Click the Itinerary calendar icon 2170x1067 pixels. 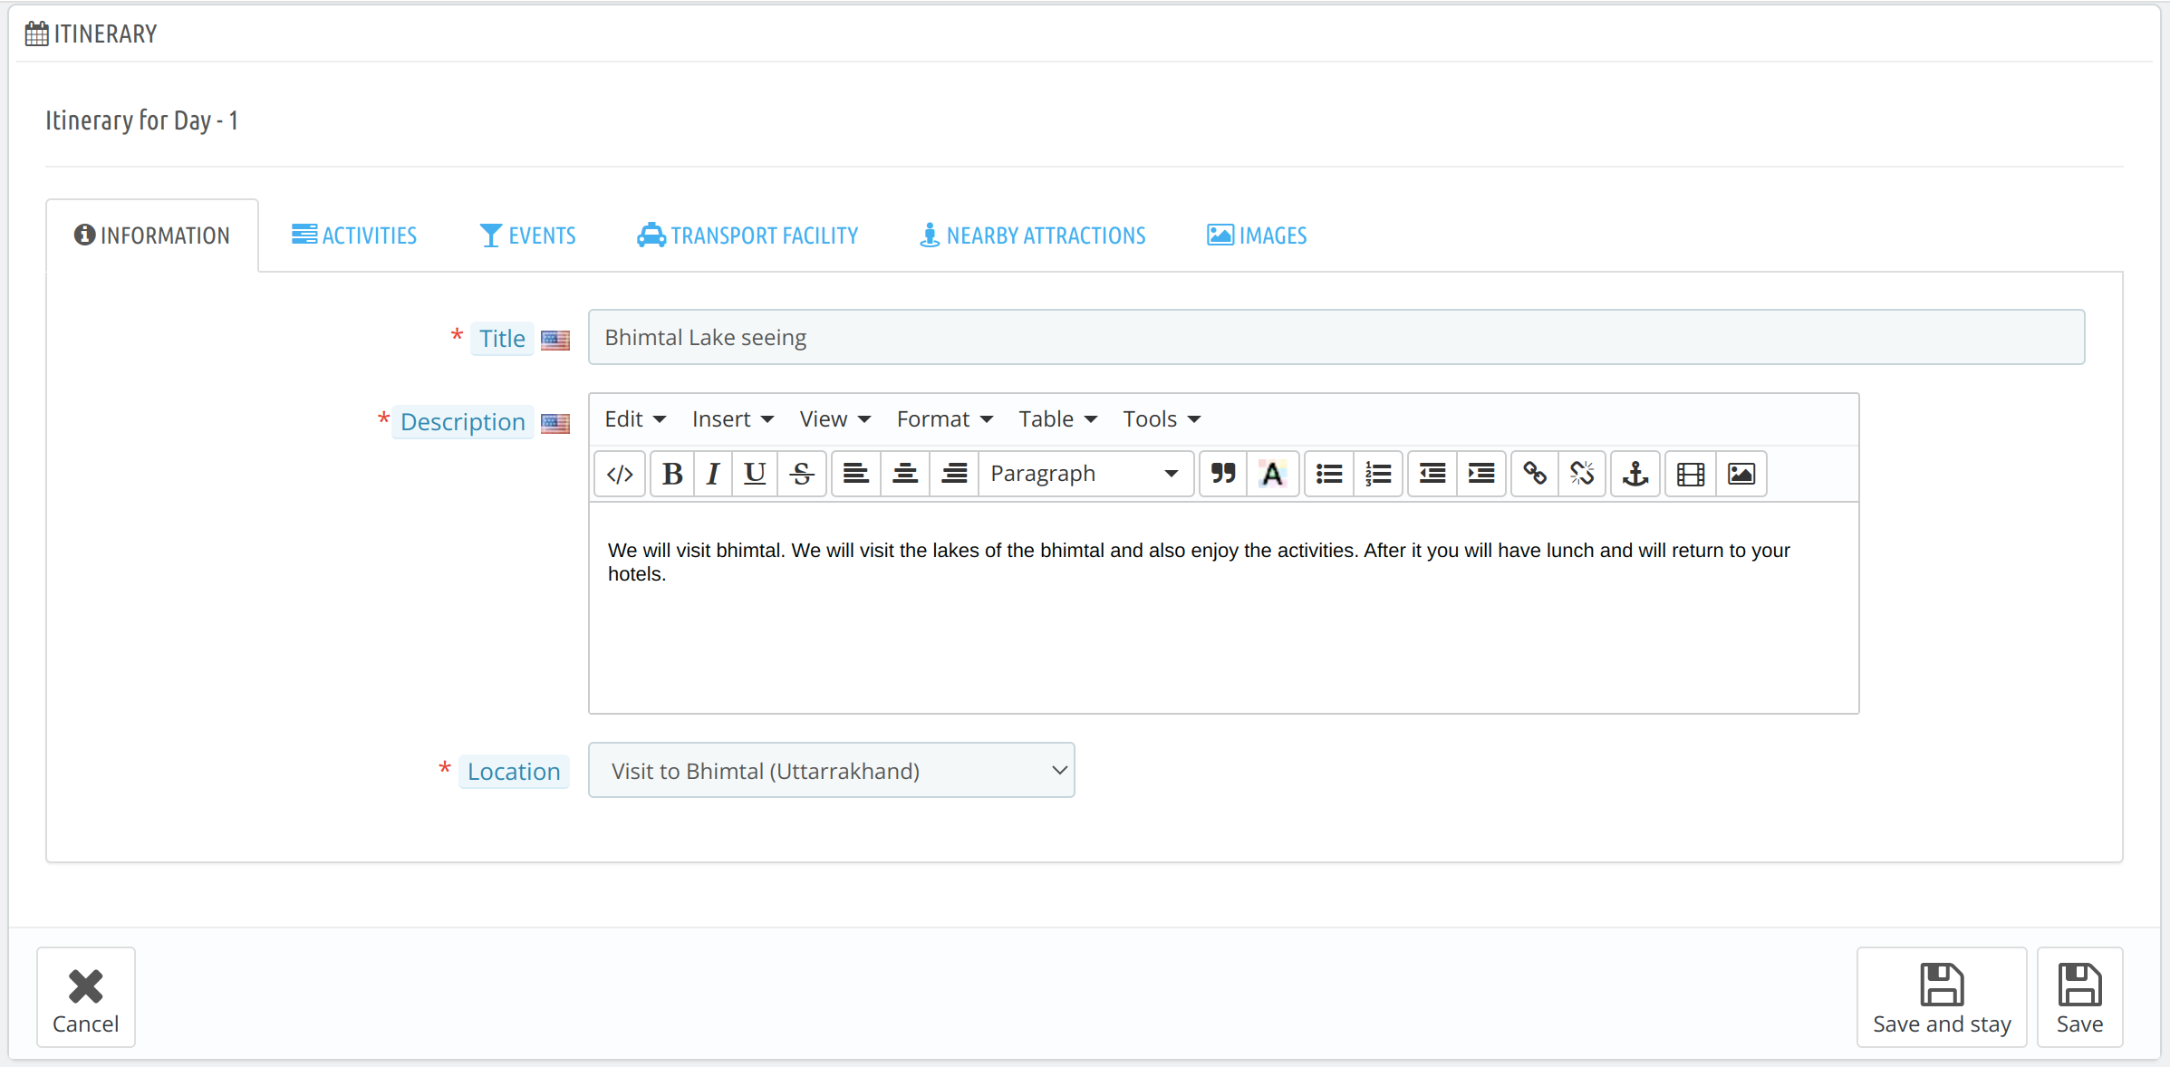pyautogui.click(x=36, y=34)
